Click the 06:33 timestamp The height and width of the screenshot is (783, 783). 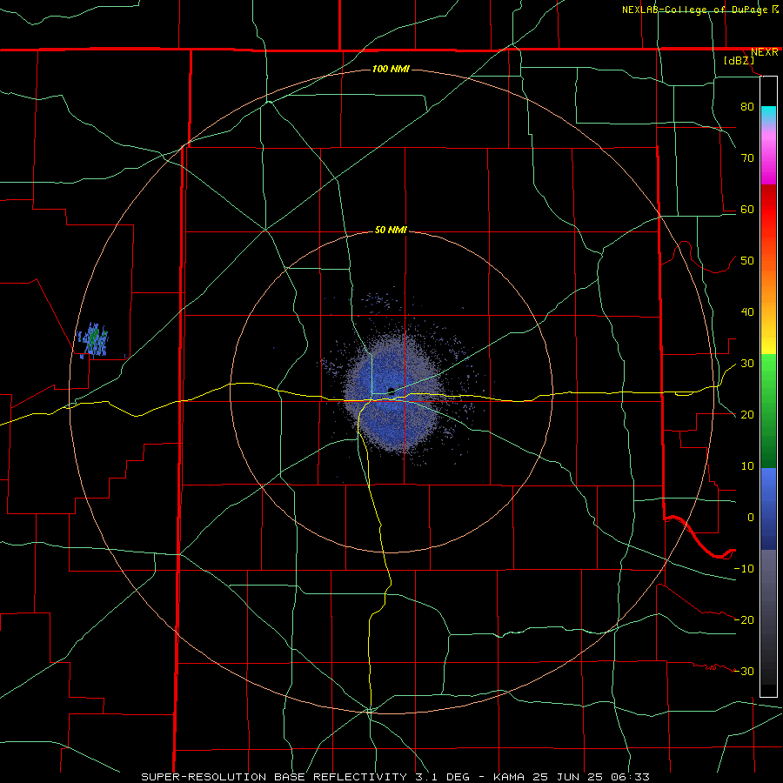[x=630, y=777]
